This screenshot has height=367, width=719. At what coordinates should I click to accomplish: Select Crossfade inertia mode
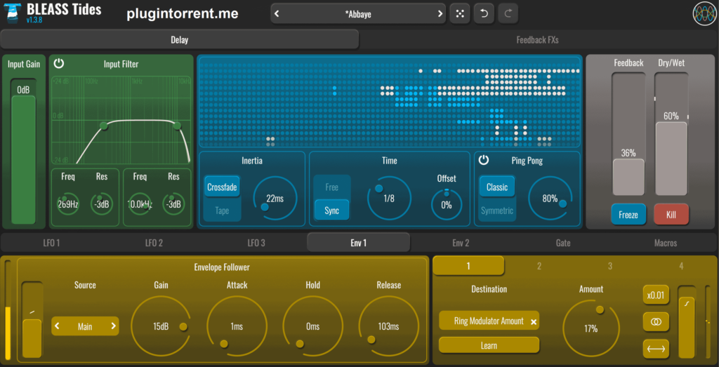coord(223,187)
